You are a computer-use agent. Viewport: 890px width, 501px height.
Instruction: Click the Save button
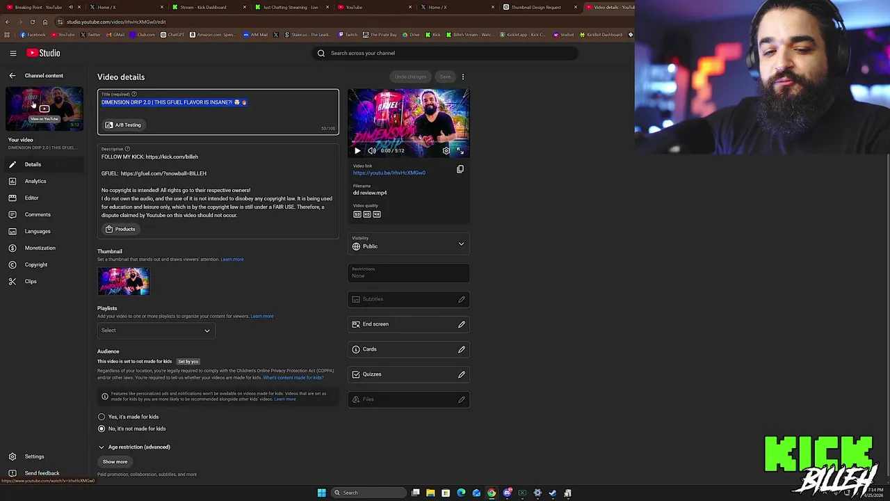click(x=445, y=77)
